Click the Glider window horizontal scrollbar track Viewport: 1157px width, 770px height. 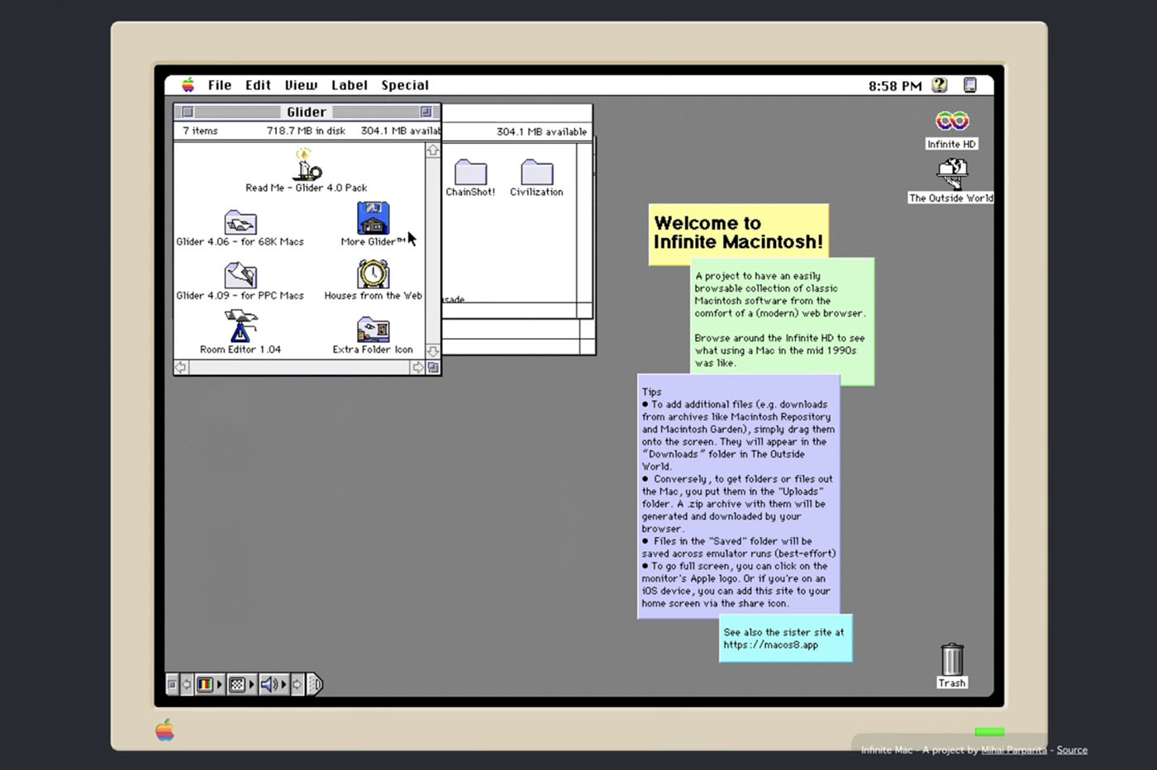(x=300, y=368)
